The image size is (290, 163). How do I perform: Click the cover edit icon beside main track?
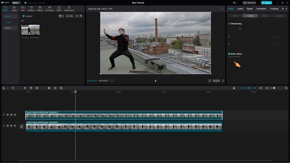(x=22, y=126)
